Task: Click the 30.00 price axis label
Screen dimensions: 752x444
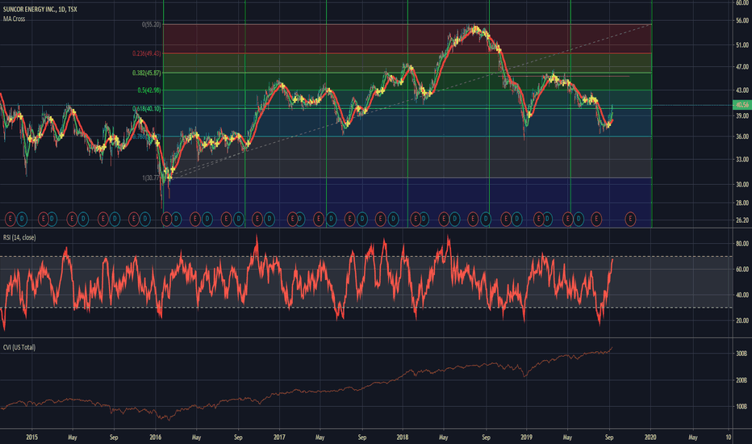Action: (x=742, y=184)
